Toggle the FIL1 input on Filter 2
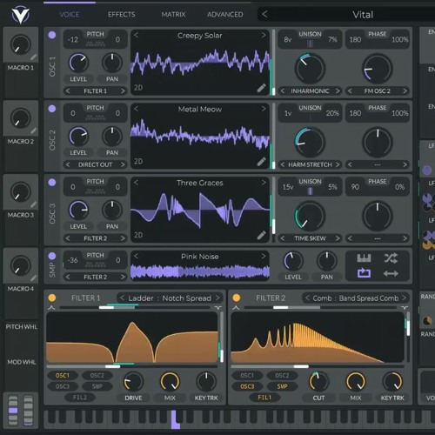The height and width of the screenshot is (435, 435). click(x=264, y=398)
